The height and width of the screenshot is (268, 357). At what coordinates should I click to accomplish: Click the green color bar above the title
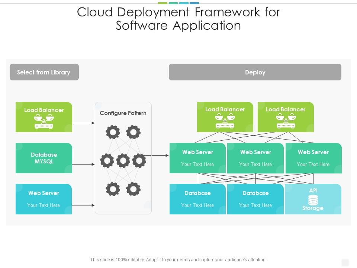point(163,3)
